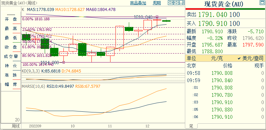The height and width of the screenshot is (130, 266).
Task: Switch to the 笔 tab
Action: (x=191, y=126)
